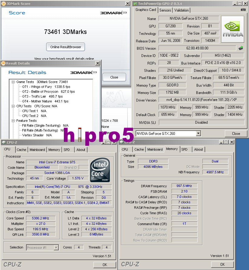Click the 3DMark Score window title icon
Image resolution: width=249 pixels, height=270 pixels.
pyautogui.click(x=4, y=3)
